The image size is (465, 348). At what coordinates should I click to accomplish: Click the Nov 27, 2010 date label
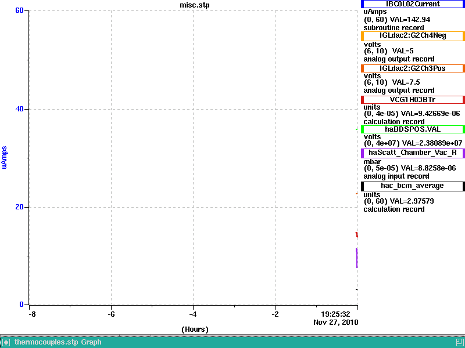tap(336, 322)
